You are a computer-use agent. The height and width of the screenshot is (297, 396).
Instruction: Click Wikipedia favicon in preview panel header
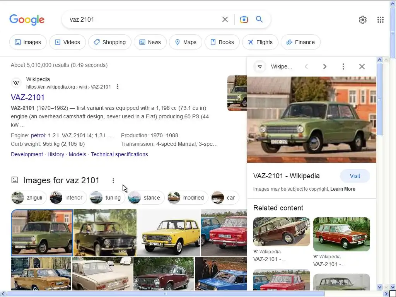[260, 67]
